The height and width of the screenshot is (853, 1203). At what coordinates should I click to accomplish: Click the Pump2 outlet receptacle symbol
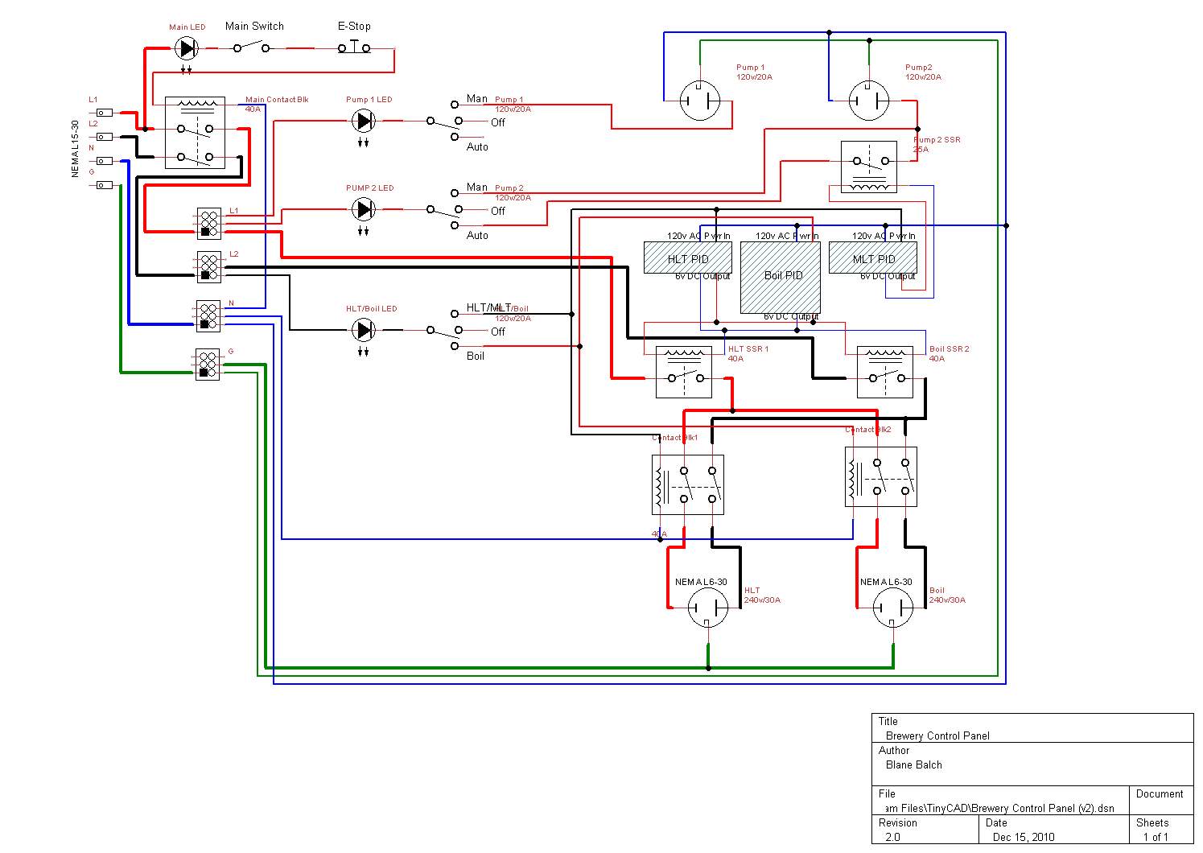pyautogui.click(x=869, y=101)
